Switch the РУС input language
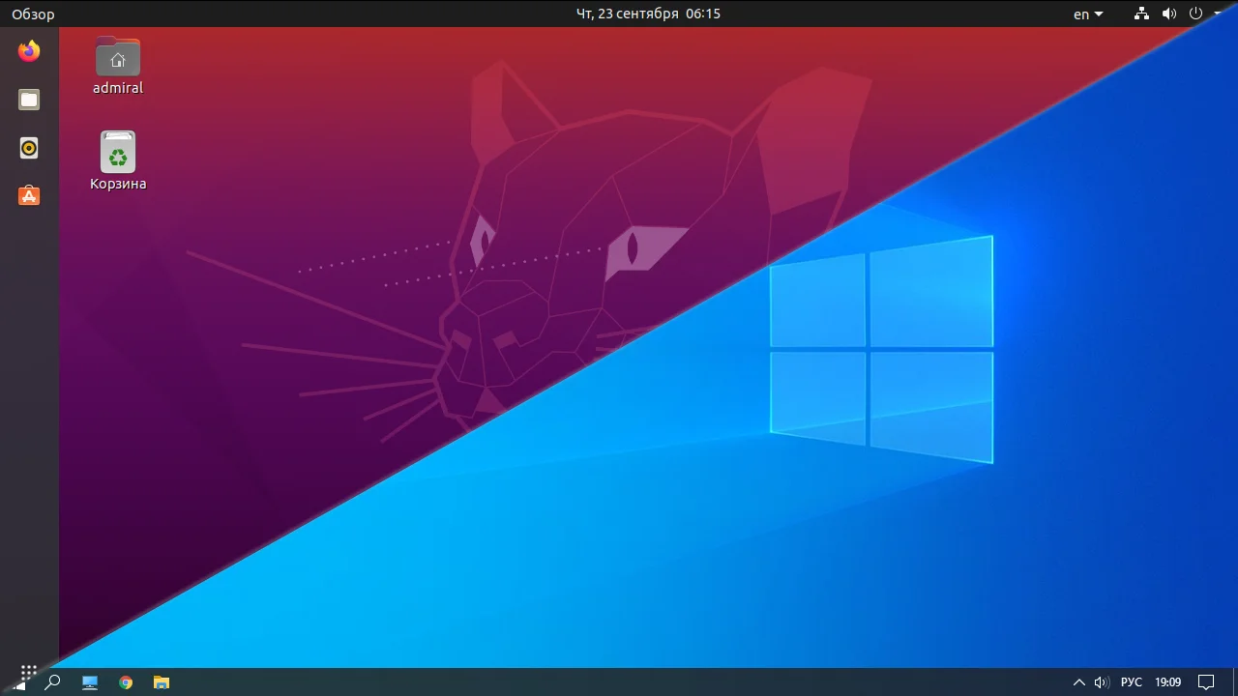 click(1132, 682)
